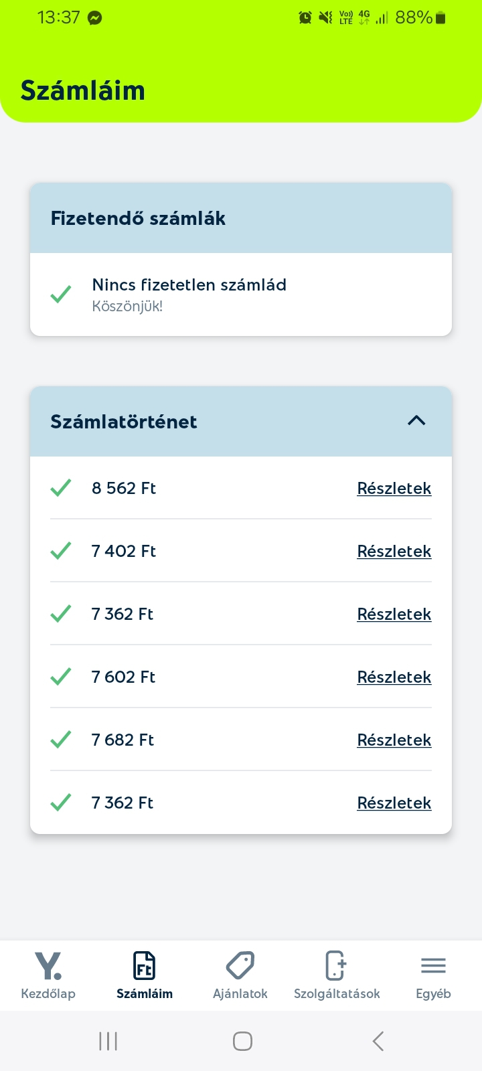Select the Kezdőlap tab label
482x1071 pixels.
(48, 994)
